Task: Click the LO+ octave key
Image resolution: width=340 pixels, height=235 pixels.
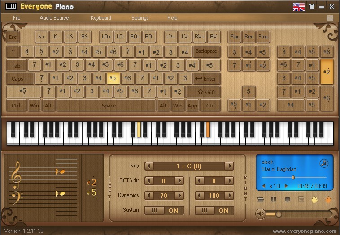Action: click(x=106, y=37)
